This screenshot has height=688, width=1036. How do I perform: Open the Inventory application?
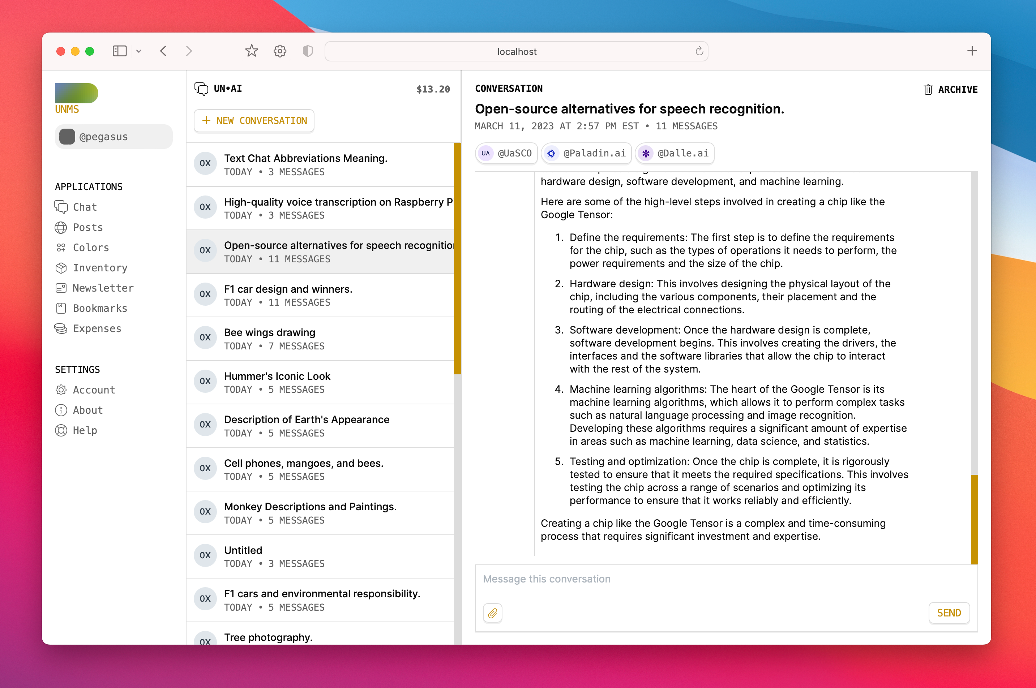(100, 268)
